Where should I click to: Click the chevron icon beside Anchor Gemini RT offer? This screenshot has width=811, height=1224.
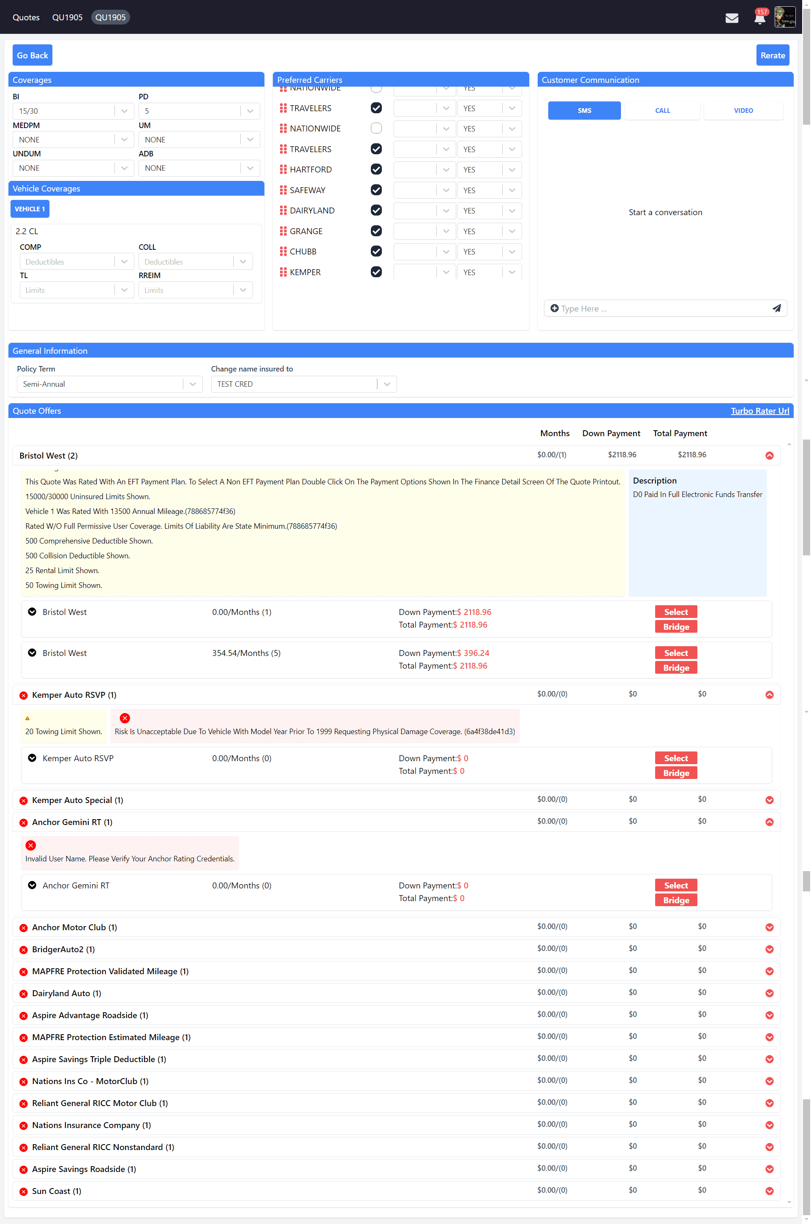pos(32,885)
